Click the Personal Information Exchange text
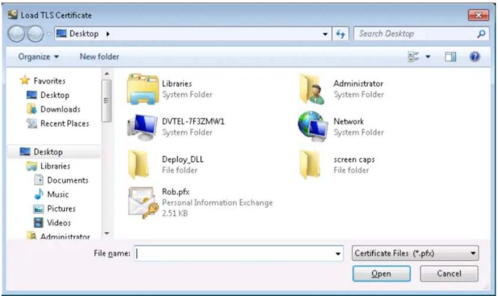498x296 pixels. pyautogui.click(x=217, y=203)
